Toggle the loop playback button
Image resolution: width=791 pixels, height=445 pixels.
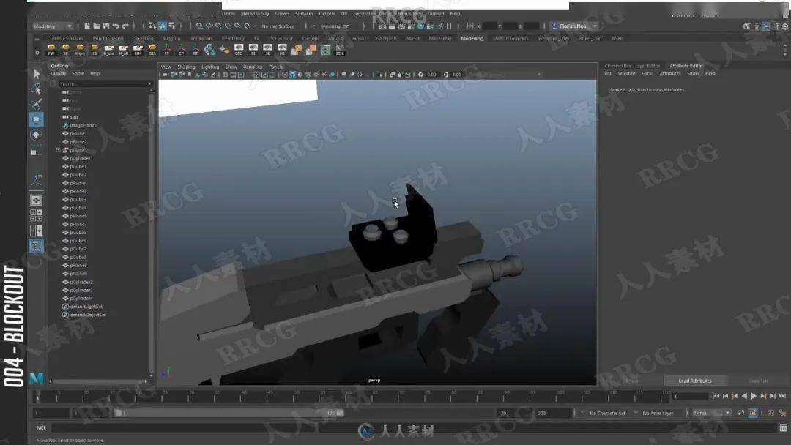pos(740,413)
